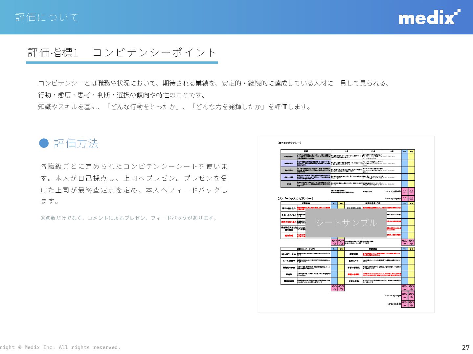This screenshot has height=354, width=473.
Task: Click the CP総合点数 label in the sheet
Action: 394,304
